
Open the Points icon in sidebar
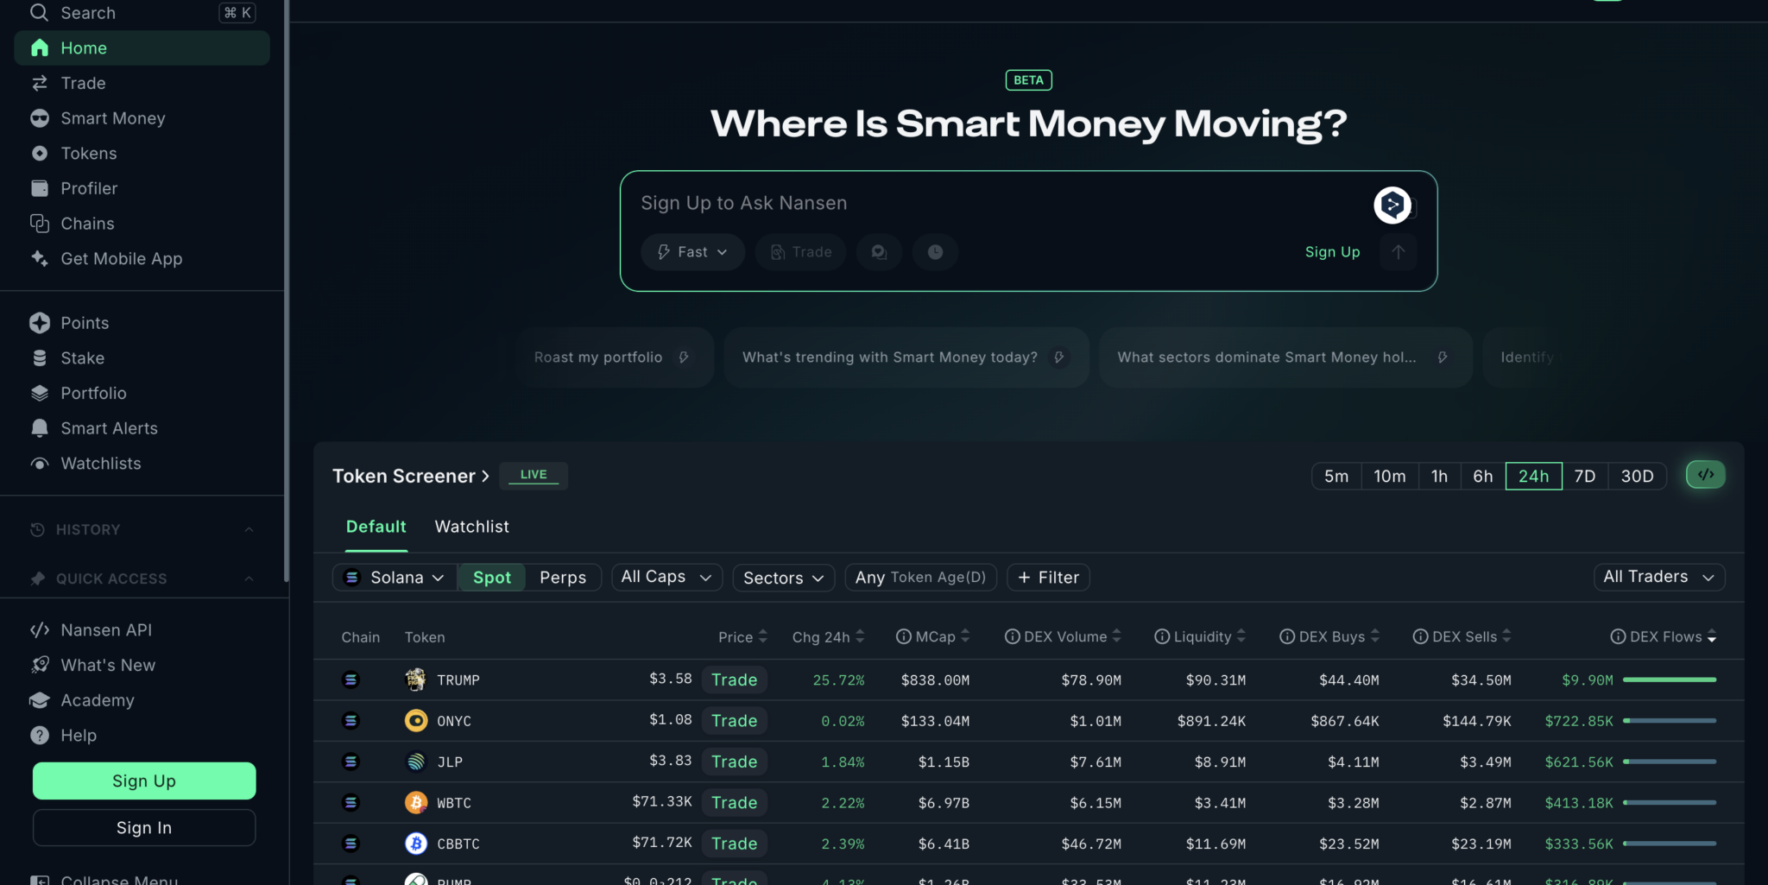point(40,323)
